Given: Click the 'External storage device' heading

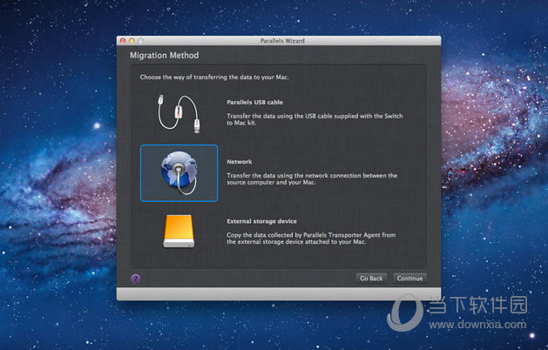Looking at the screenshot, I should point(261,221).
